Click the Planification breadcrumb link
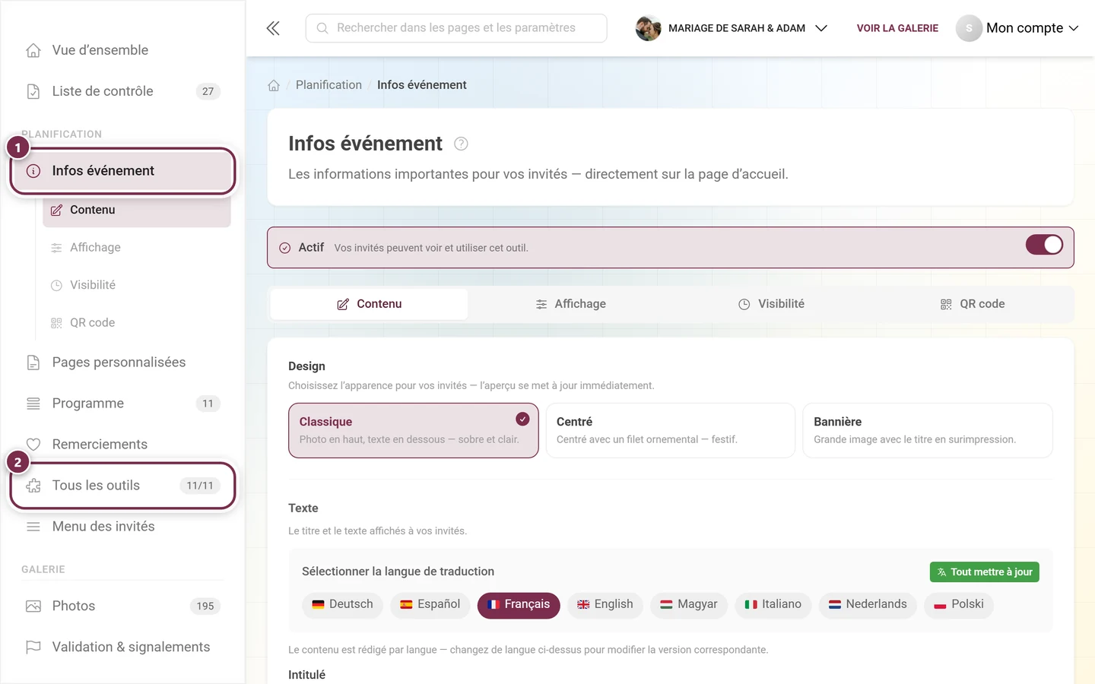The image size is (1095, 684). click(328, 85)
